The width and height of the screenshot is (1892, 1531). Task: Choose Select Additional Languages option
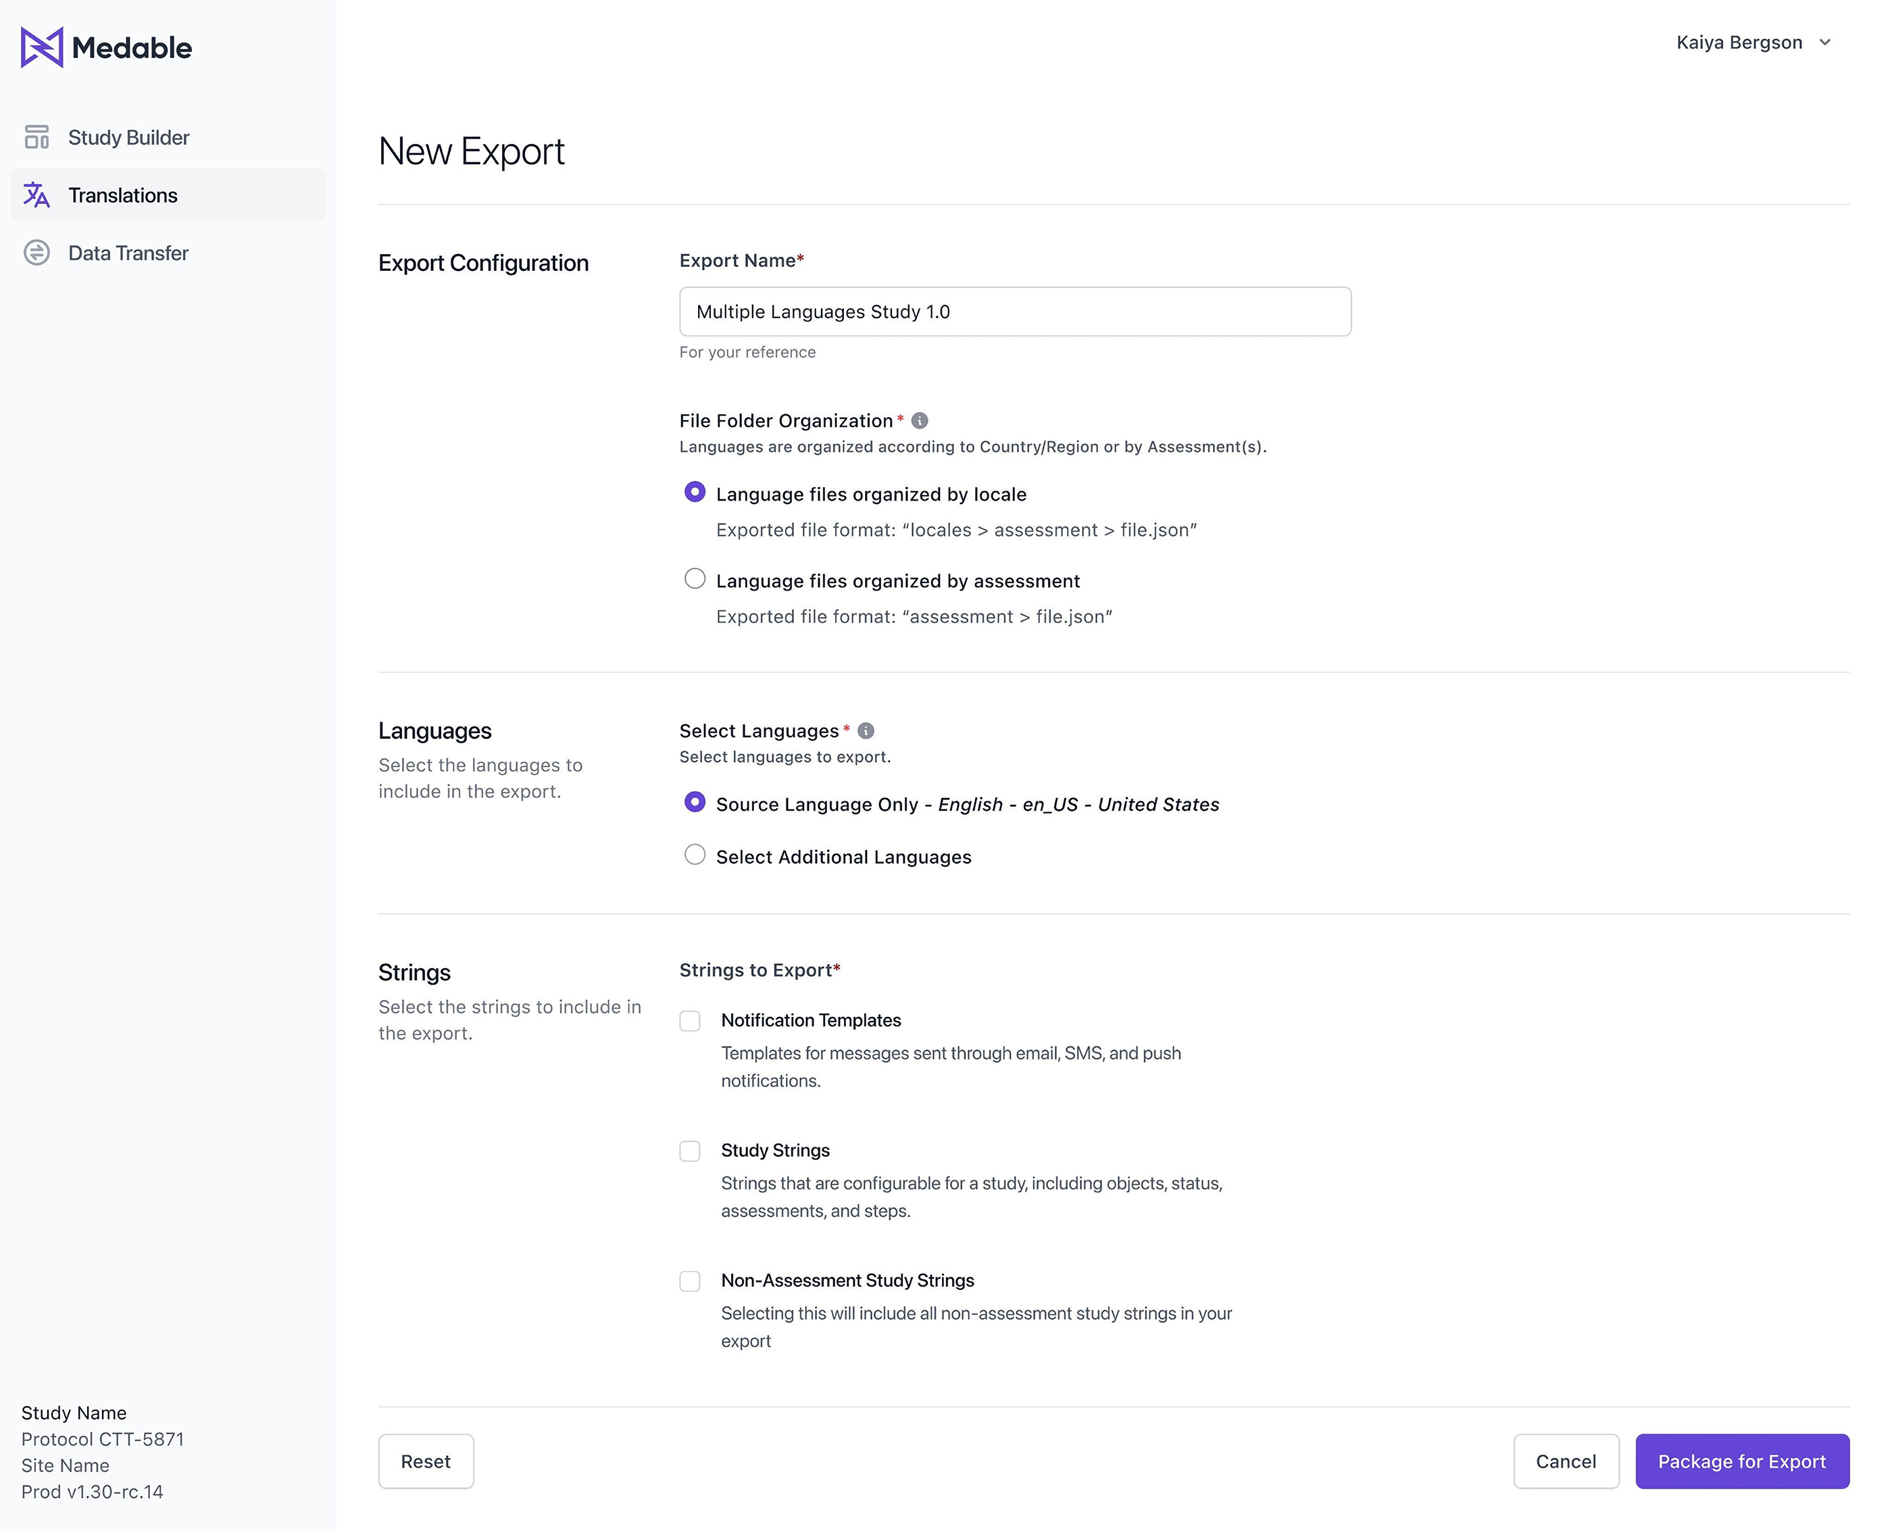[694, 855]
